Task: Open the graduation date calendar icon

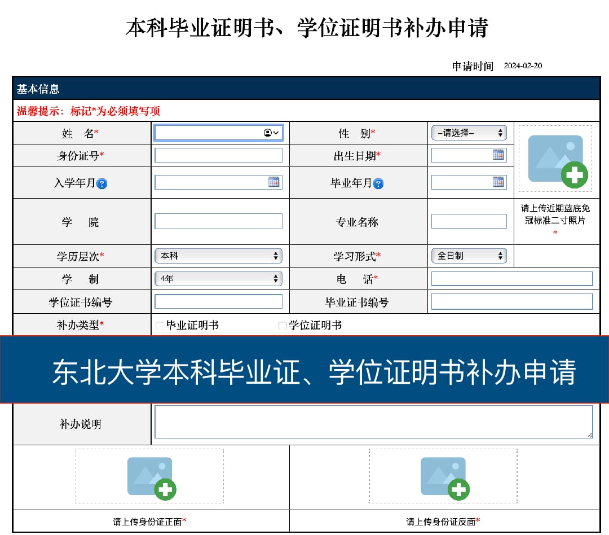Action: [x=498, y=182]
